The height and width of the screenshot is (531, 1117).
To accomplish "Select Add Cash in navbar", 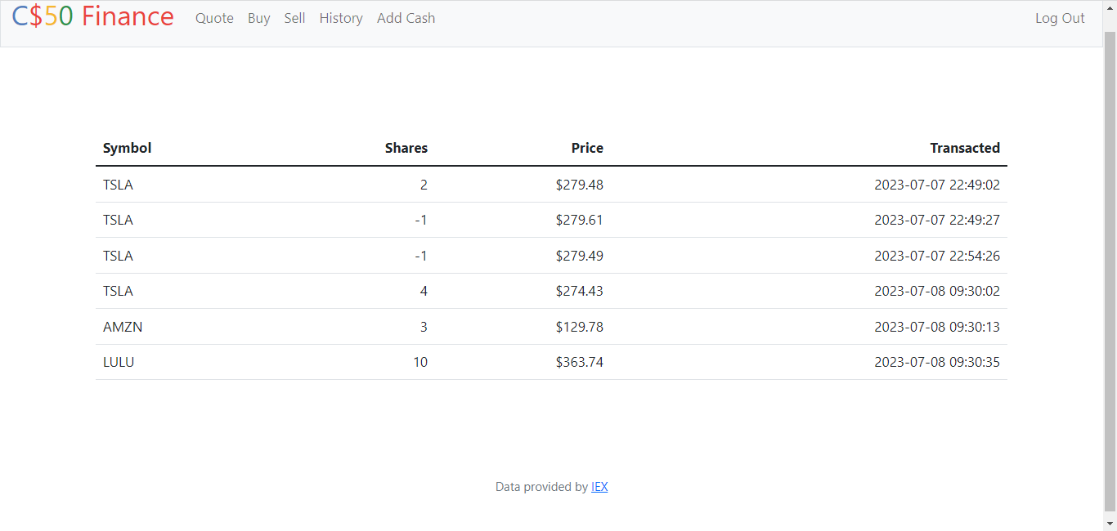I will click(406, 18).
